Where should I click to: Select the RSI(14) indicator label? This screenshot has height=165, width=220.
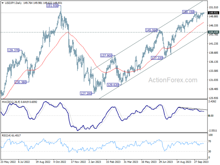click(5, 136)
